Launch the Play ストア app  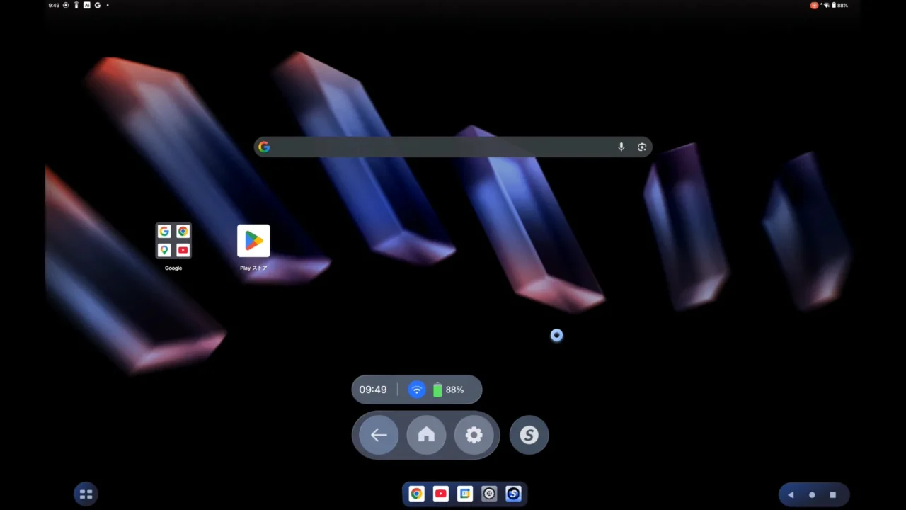pyautogui.click(x=253, y=242)
